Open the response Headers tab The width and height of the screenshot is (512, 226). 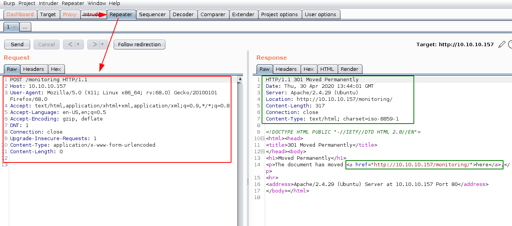coord(286,69)
